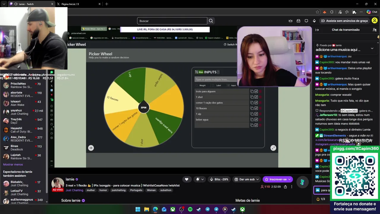Open Prime loot crown icon
Screen dimensions: 380x214
pos(290,21)
